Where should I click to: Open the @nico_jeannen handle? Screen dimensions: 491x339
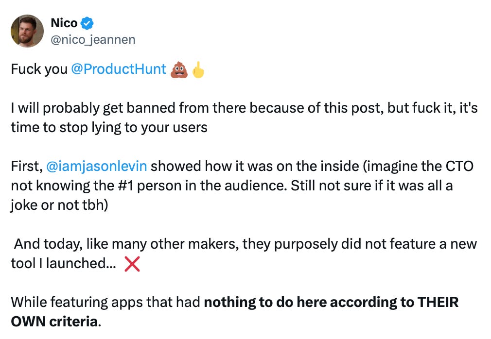(93, 40)
